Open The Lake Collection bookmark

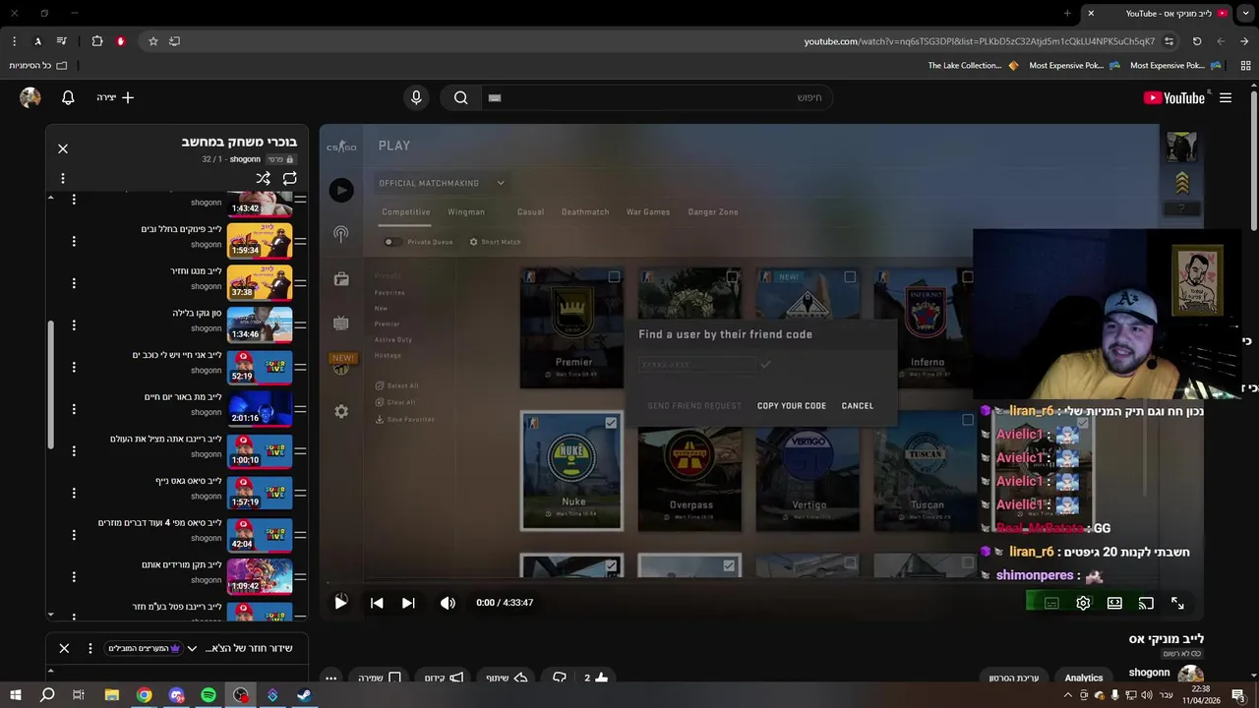pyautogui.click(x=972, y=65)
